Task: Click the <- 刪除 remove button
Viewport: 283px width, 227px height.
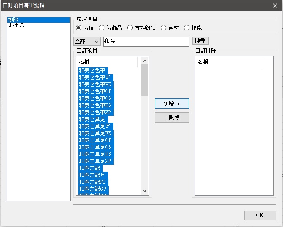Action: pos(172,118)
